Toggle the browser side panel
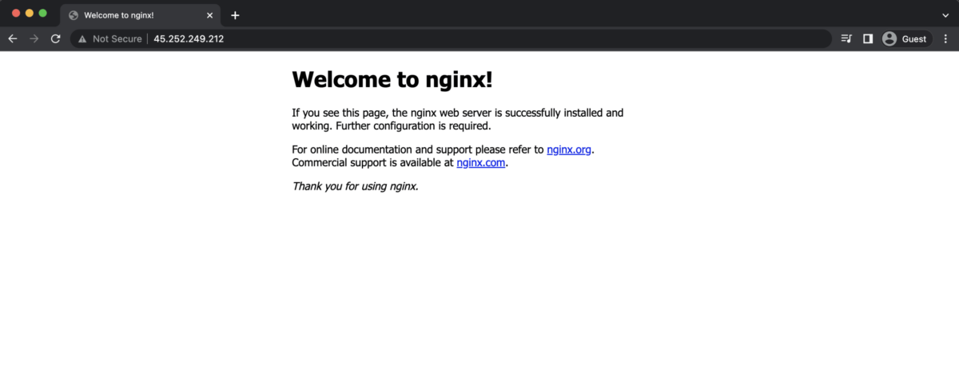The image size is (959, 382). [x=868, y=39]
